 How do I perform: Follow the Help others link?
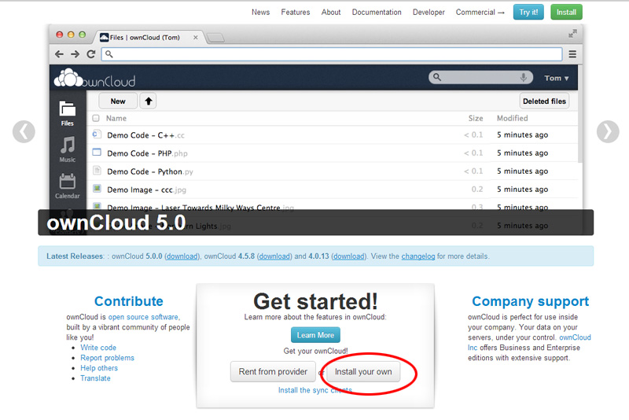coord(99,368)
